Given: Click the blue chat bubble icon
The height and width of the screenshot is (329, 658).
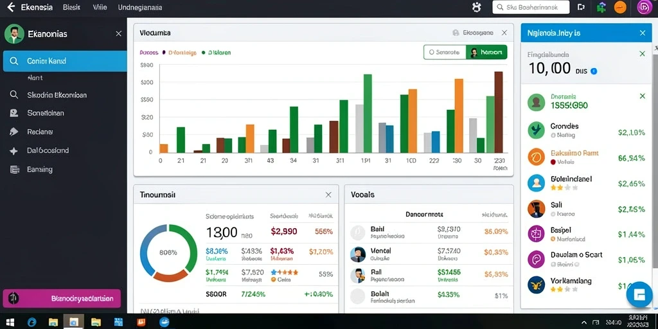Looking at the screenshot, I should point(639,294).
